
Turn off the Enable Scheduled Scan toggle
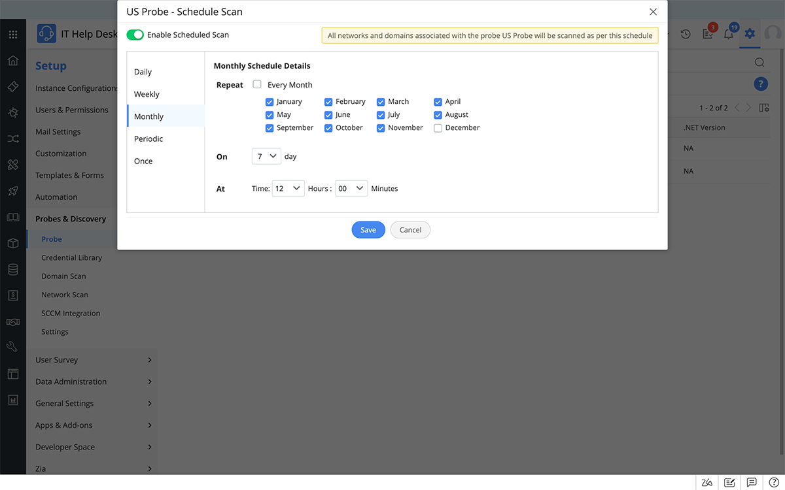point(135,35)
